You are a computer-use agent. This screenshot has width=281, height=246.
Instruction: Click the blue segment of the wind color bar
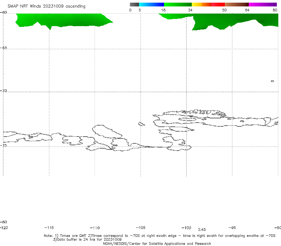[x=152, y=5]
